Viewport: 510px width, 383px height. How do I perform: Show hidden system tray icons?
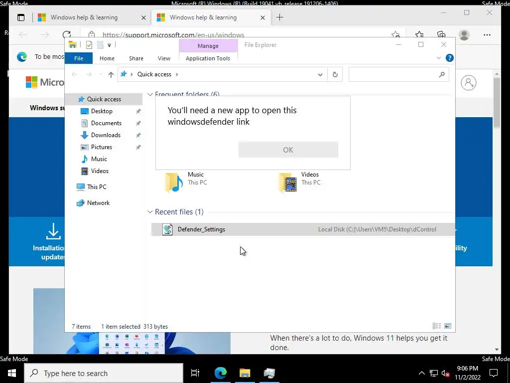point(421,373)
